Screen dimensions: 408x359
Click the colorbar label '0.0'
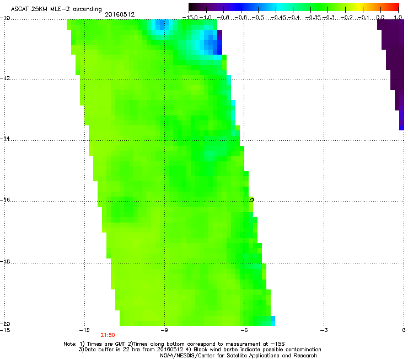coord(380,18)
